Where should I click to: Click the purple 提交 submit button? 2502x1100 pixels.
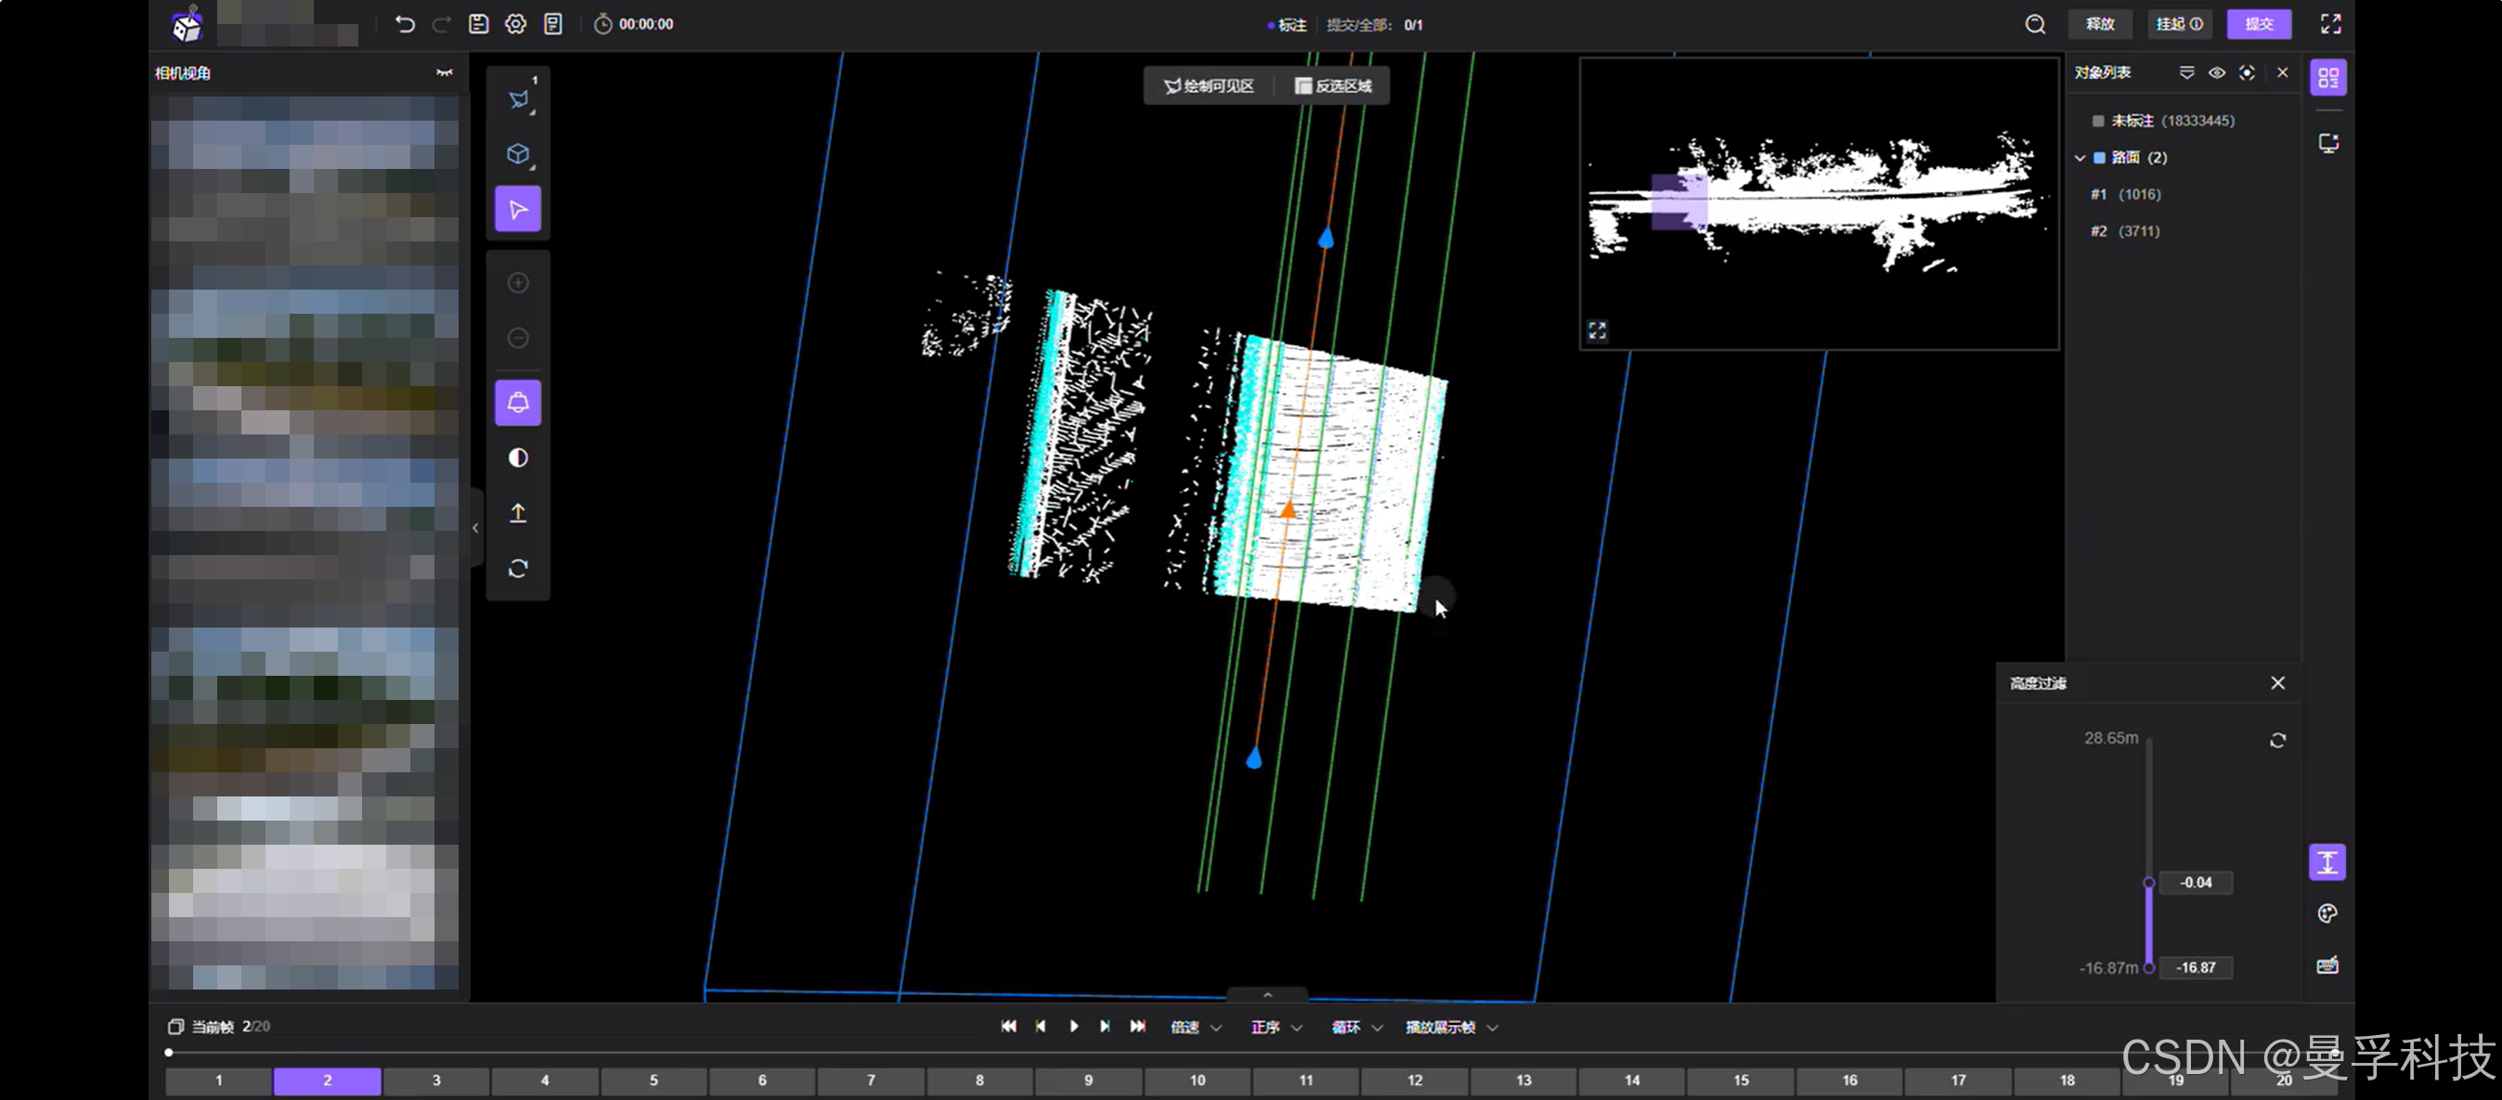coord(2258,24)
